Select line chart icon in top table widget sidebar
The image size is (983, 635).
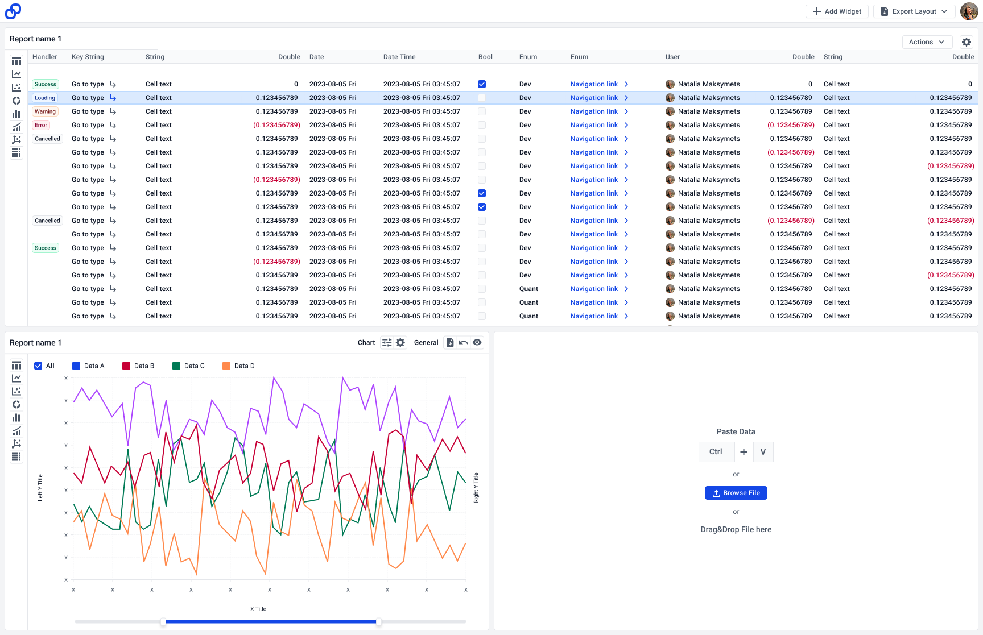point(16,74)
